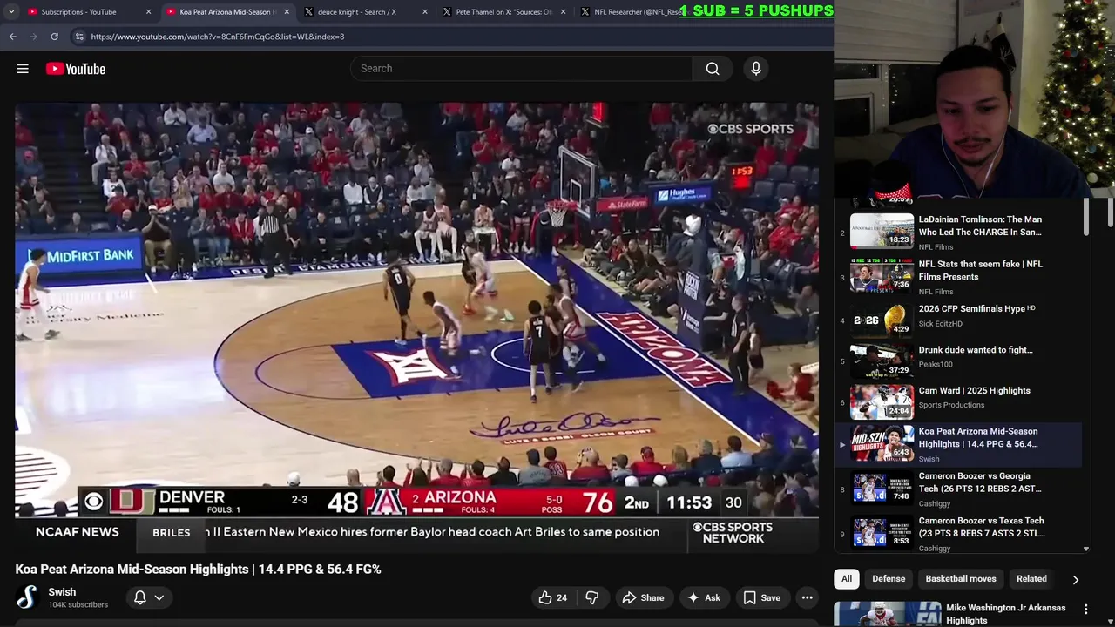Open Cameron Boozer vs Texas Tech video
This screenshot has height=627, width=1115.
pos(982,527)
